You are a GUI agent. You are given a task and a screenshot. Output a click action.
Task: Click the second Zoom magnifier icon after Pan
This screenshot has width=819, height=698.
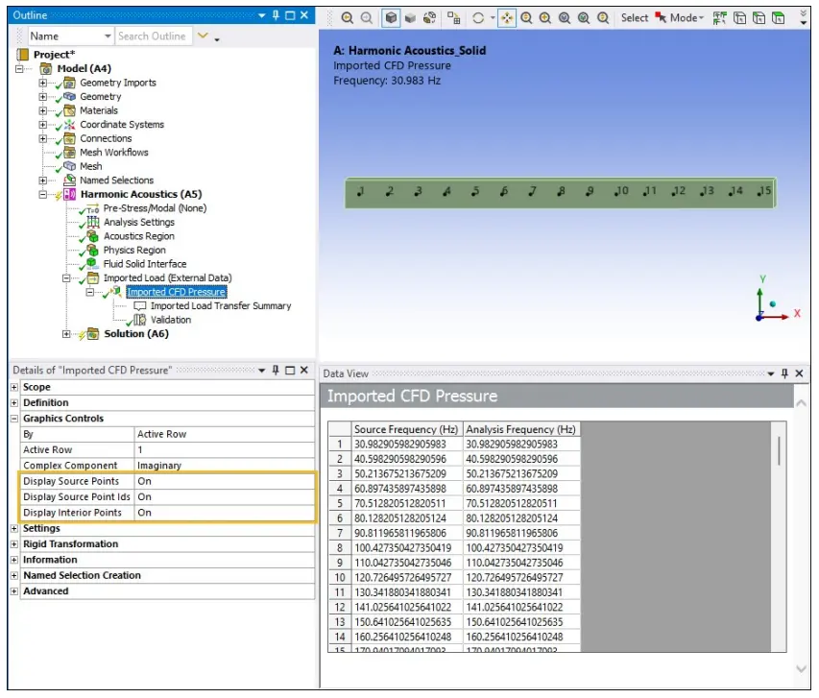(545, 18)
